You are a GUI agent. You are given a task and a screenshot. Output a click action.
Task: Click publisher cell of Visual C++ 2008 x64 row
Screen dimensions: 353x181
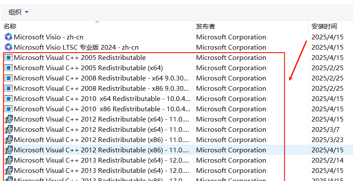click(x=231, y=78)
